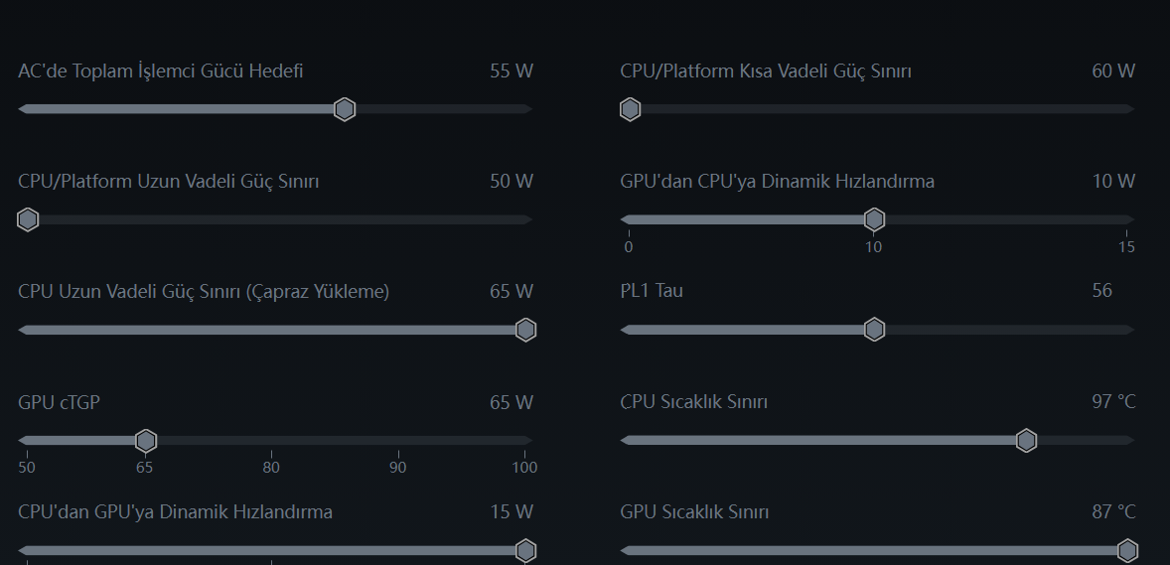Viewport: 1170px width, 565px height.
Task: Click the 97 °C CPU temperature limit value
Action: pos(1113,401)
